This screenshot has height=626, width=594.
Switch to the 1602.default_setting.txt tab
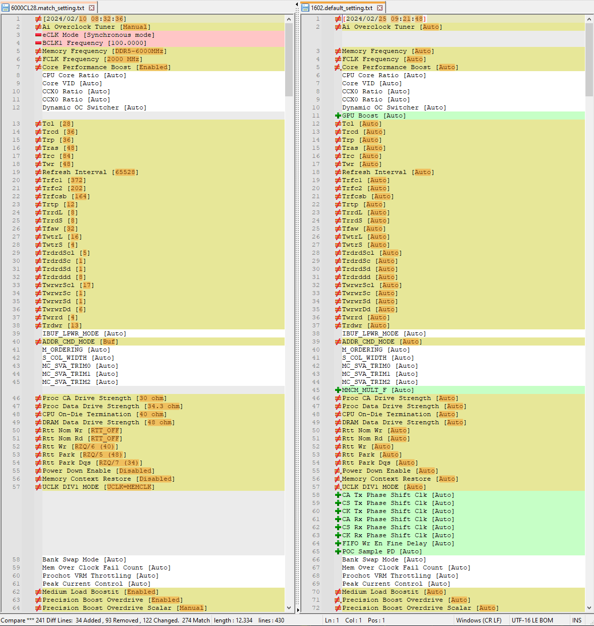342,8
